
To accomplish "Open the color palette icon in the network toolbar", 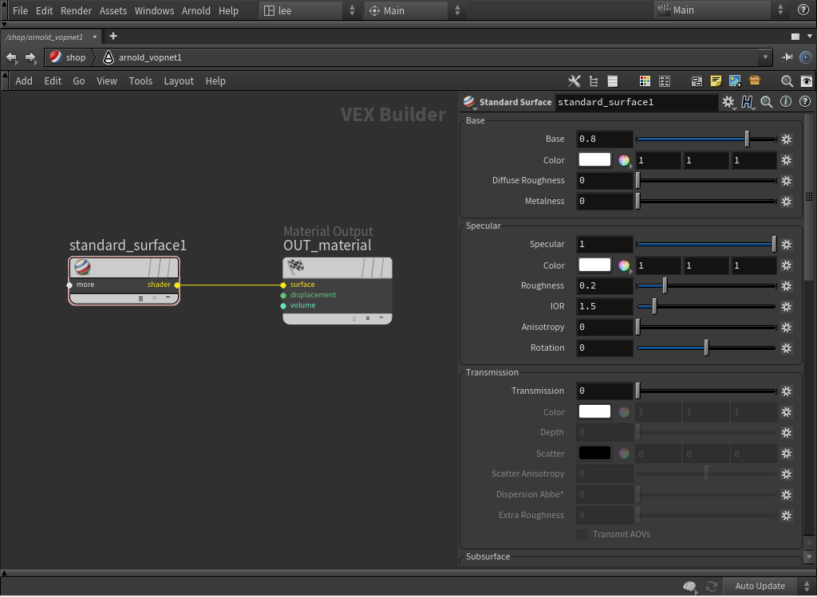I will (645, 81).
